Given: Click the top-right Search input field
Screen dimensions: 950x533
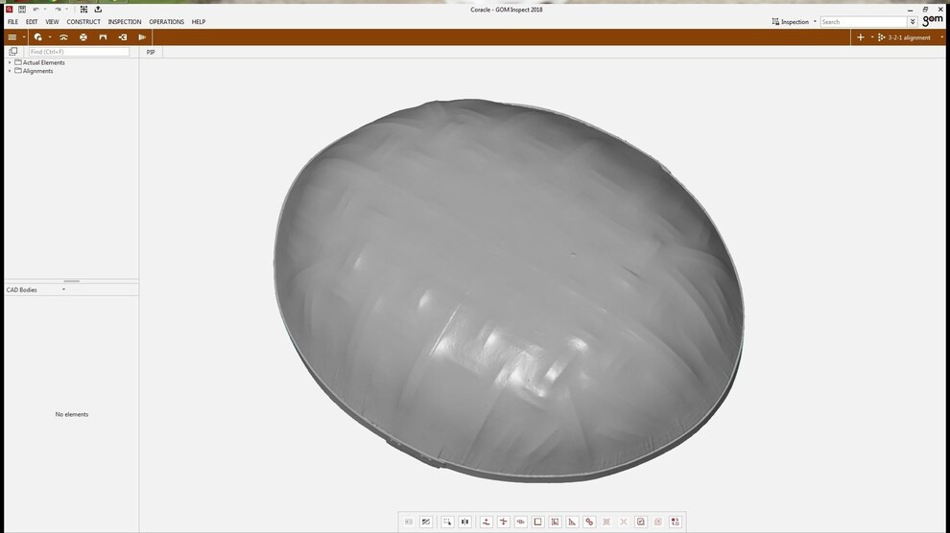Looking at the screenshot, I should click(x=864, y=22).
